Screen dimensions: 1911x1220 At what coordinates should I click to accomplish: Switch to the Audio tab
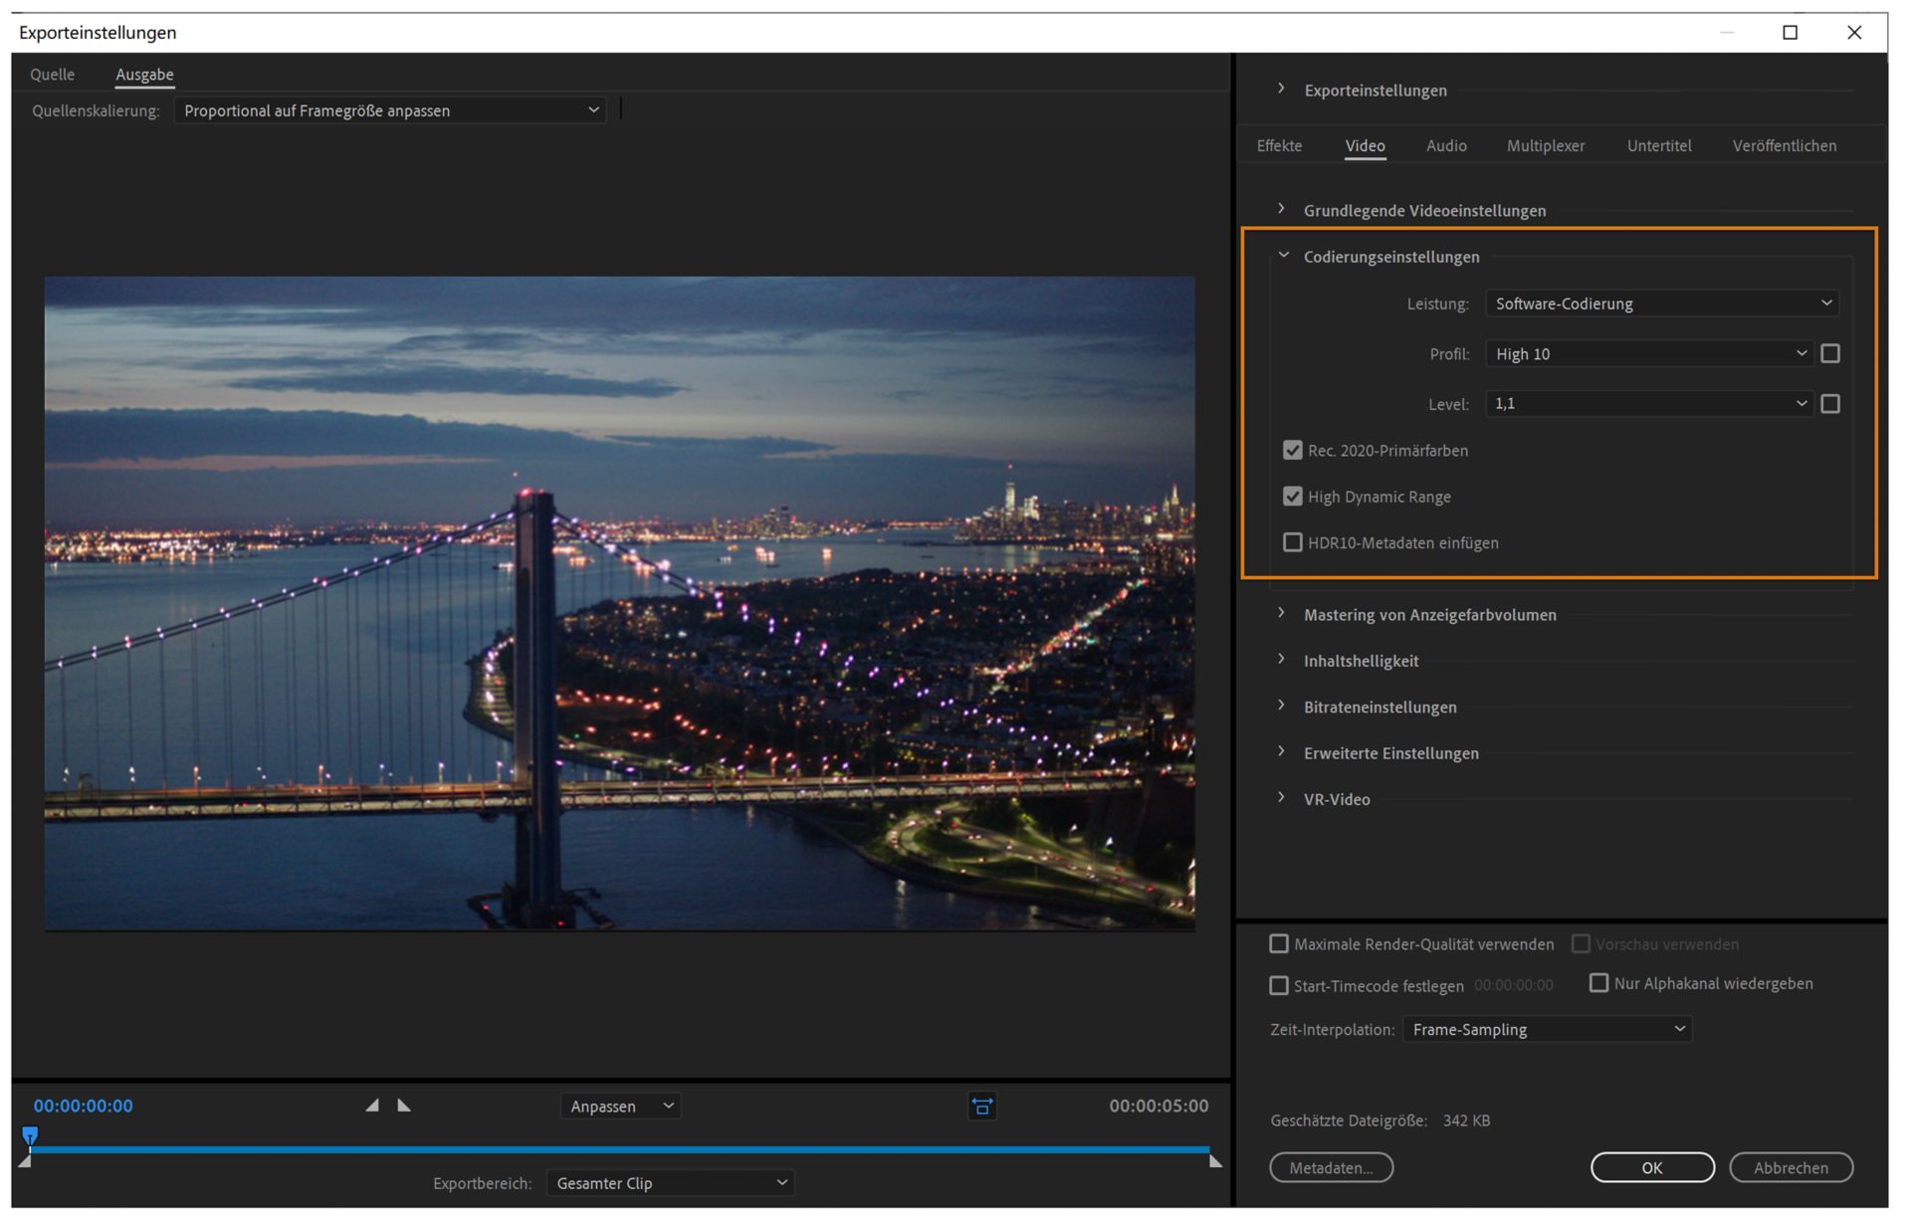tap(1445, 145)
